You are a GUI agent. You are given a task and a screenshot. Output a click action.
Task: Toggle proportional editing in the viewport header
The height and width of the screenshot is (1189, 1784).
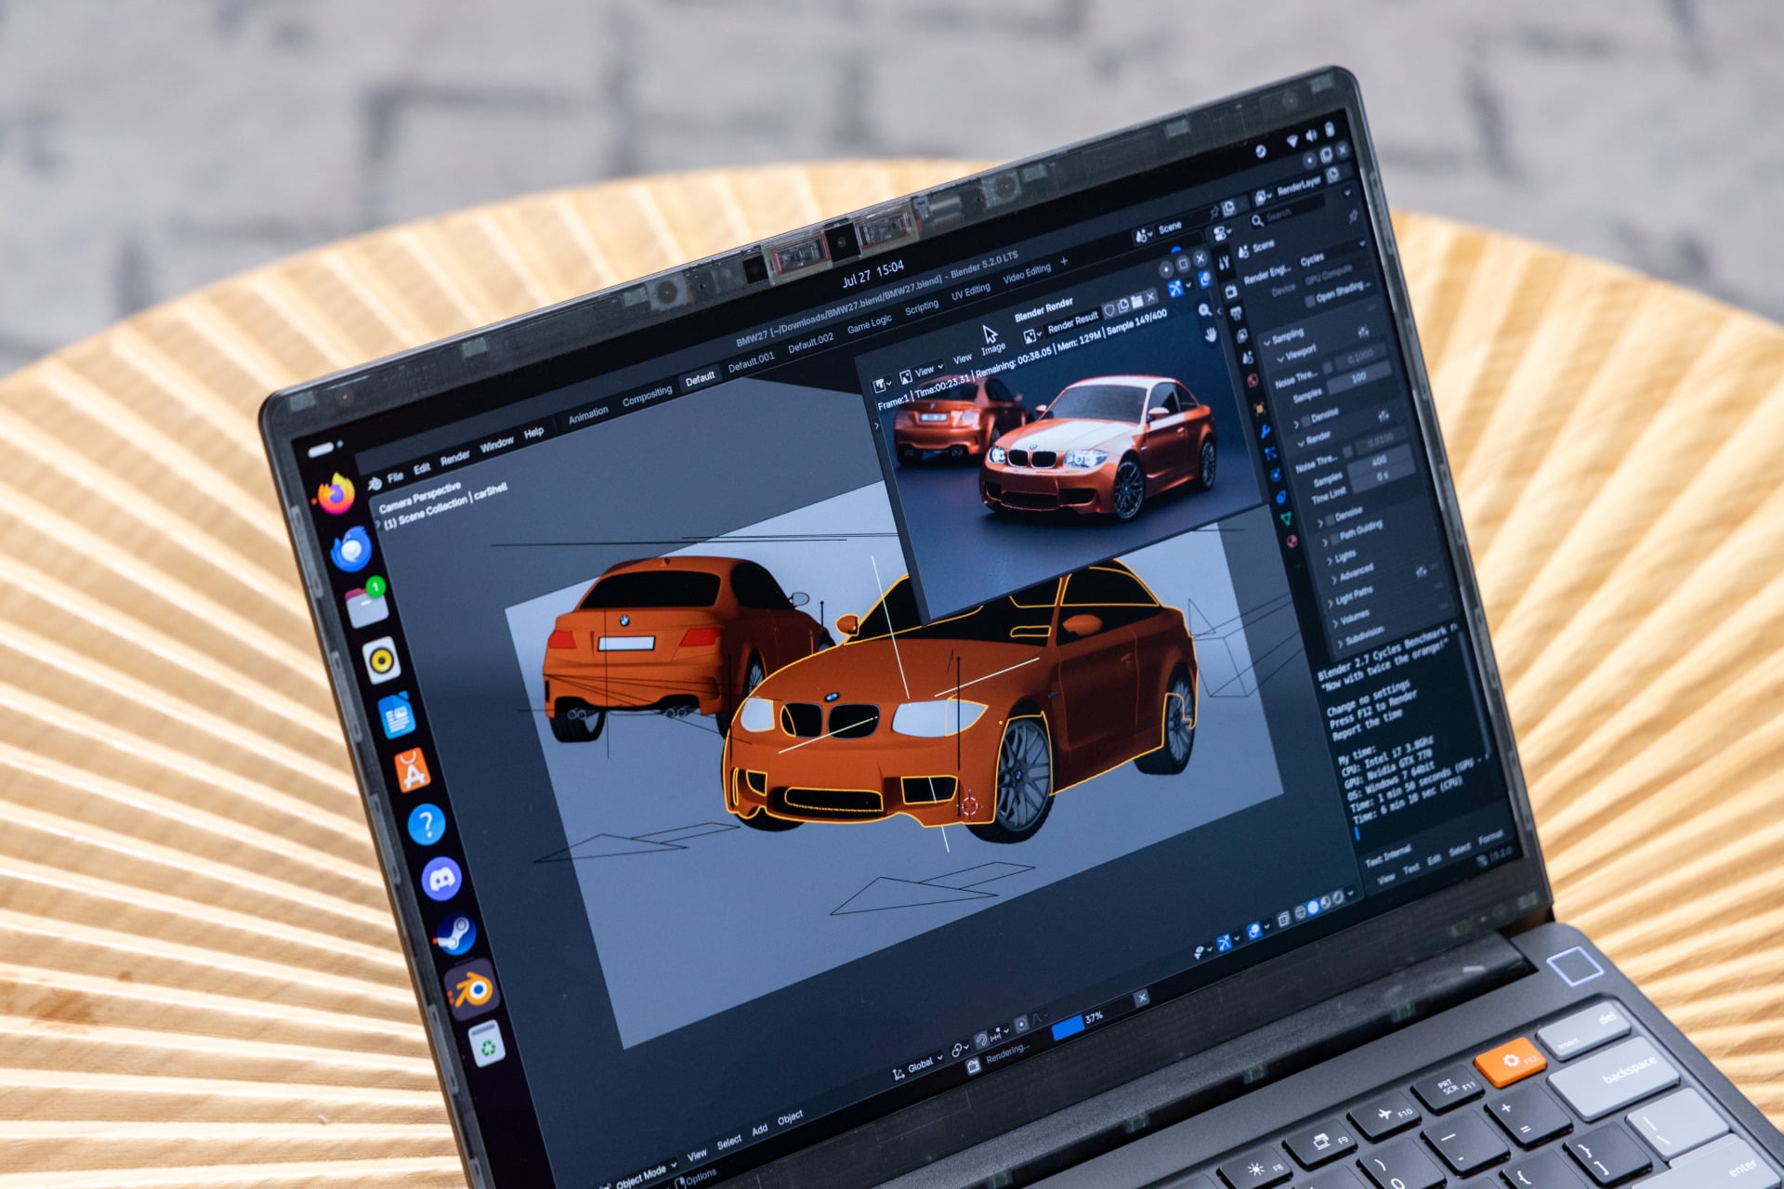tap(1021, 1023)
